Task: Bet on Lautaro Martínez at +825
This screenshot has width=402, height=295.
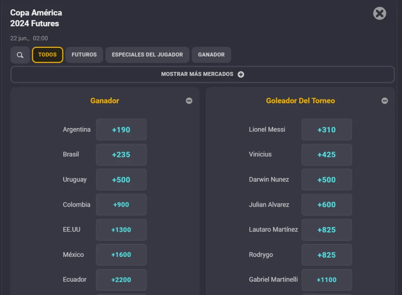Action: pos(327,230)
